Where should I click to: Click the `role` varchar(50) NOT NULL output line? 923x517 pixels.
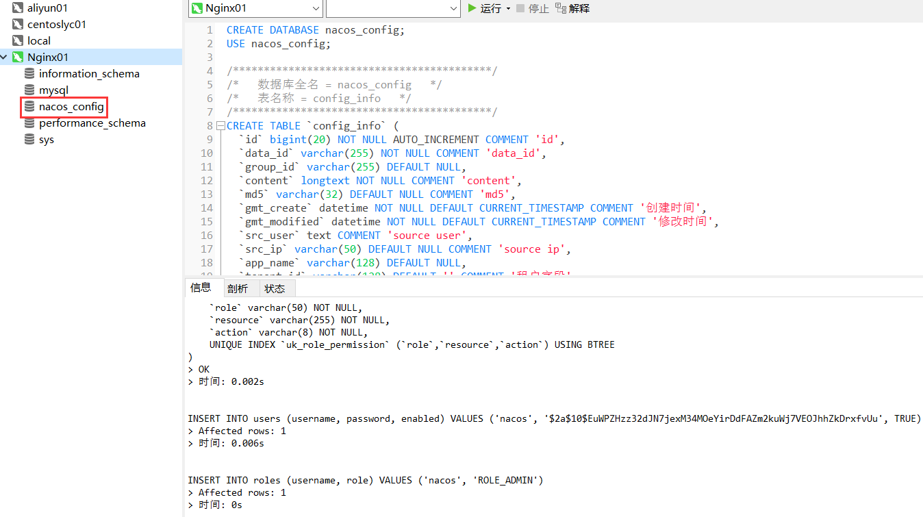click(x=286, y=307)
